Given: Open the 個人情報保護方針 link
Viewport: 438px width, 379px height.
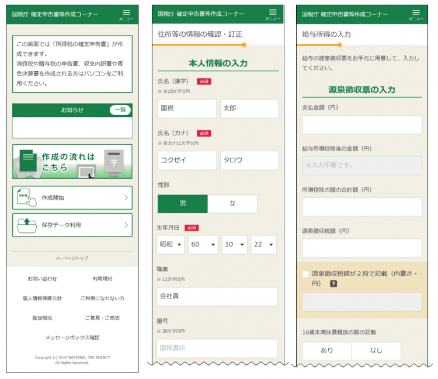Looking at the screenshot, I should 42,298.
